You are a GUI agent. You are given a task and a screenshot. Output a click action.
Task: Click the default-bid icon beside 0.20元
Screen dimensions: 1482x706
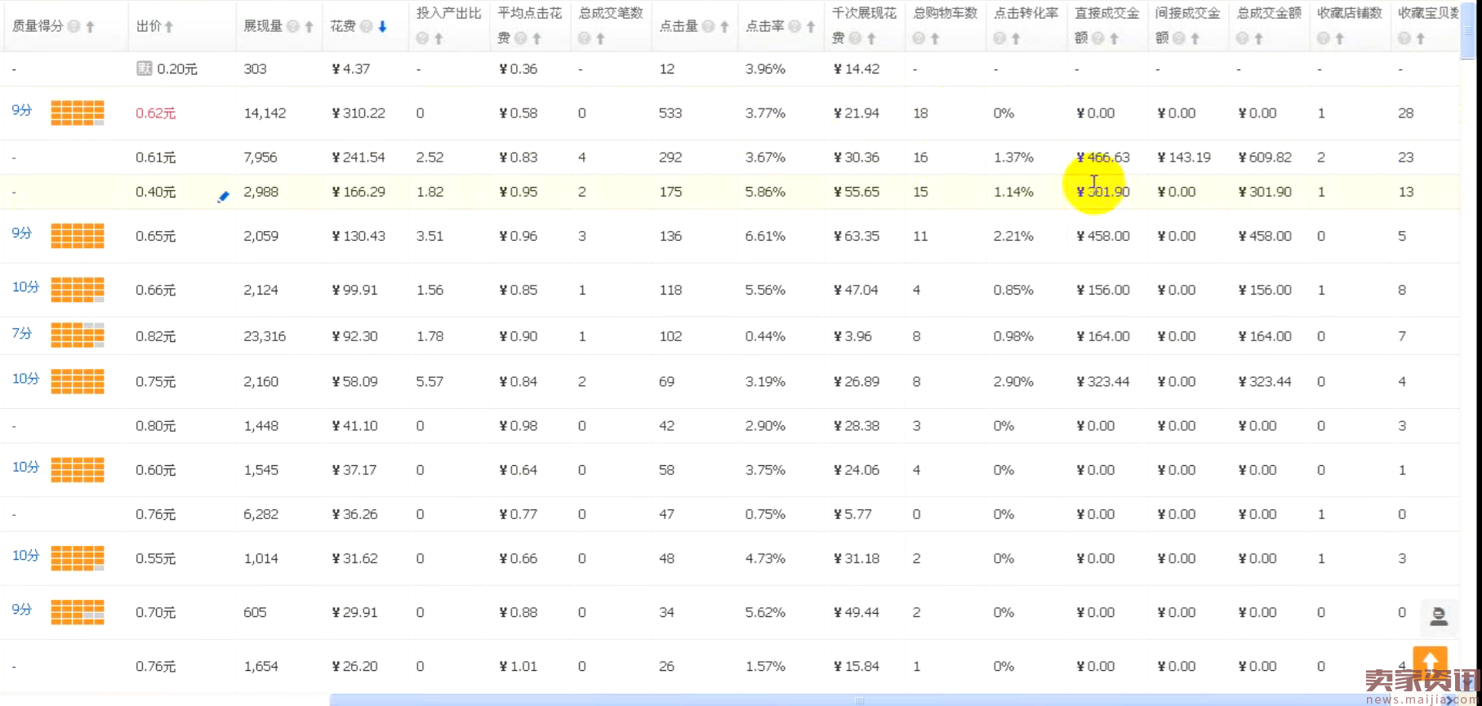145,69
